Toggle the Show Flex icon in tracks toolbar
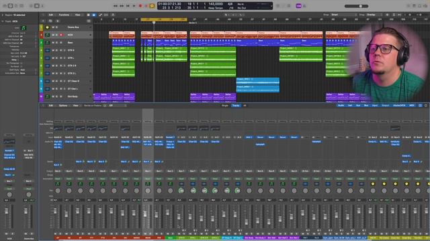 pyautogui.click(x=106, y=15)
